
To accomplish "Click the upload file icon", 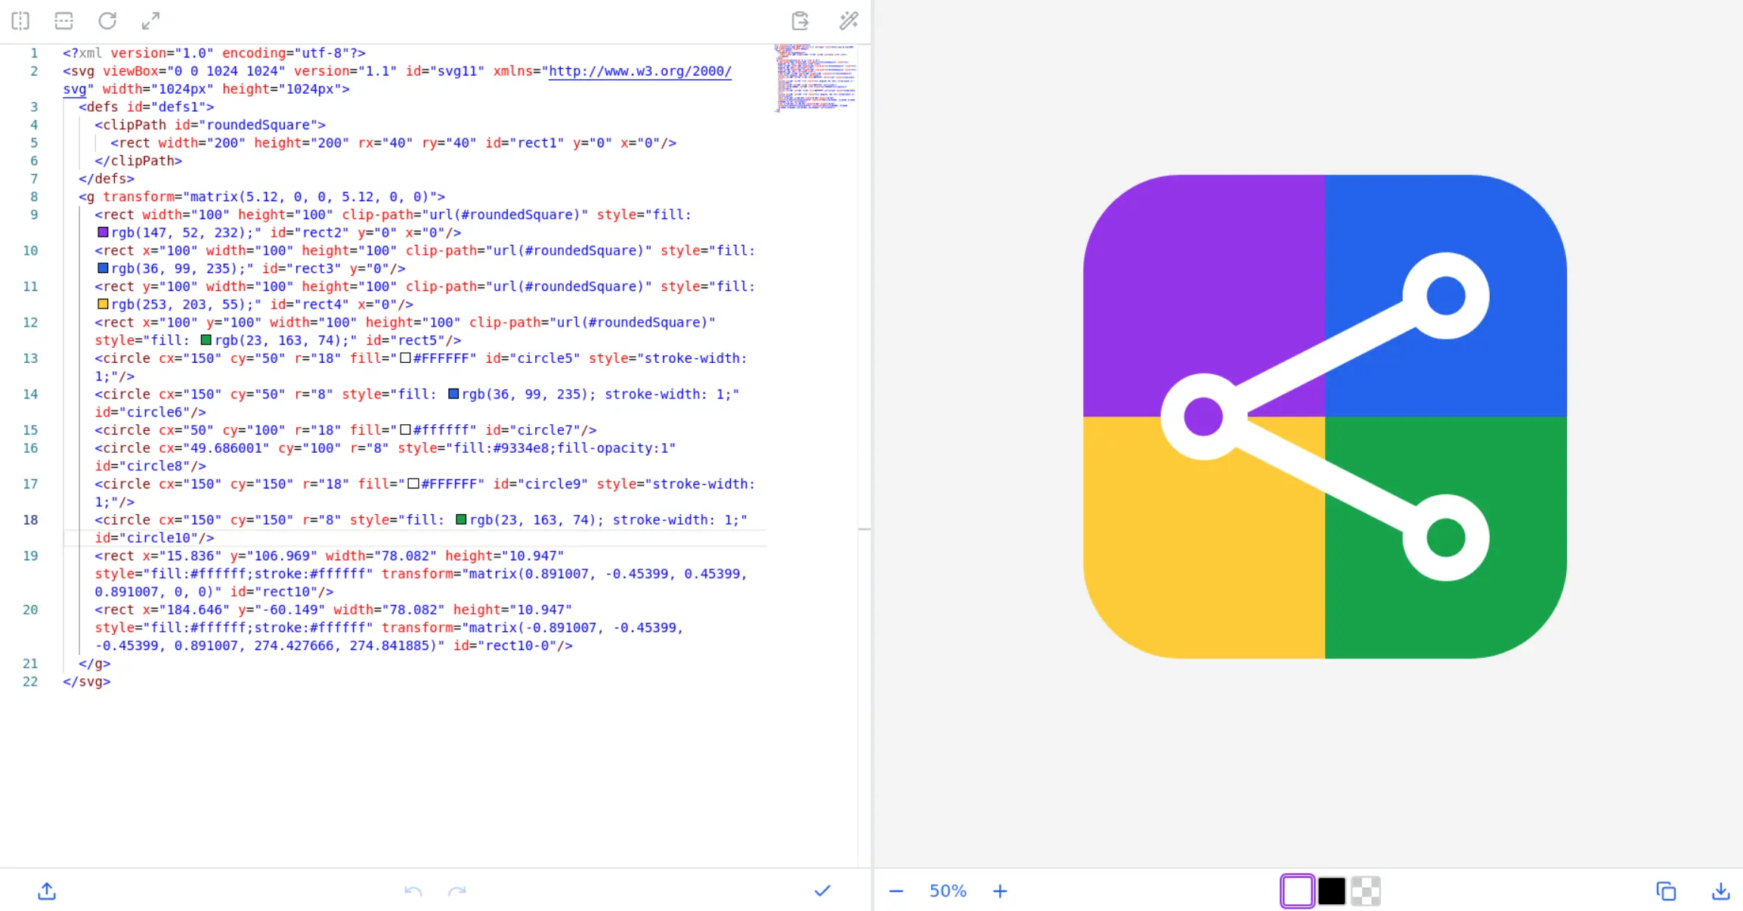I will [x=47, y=891].
